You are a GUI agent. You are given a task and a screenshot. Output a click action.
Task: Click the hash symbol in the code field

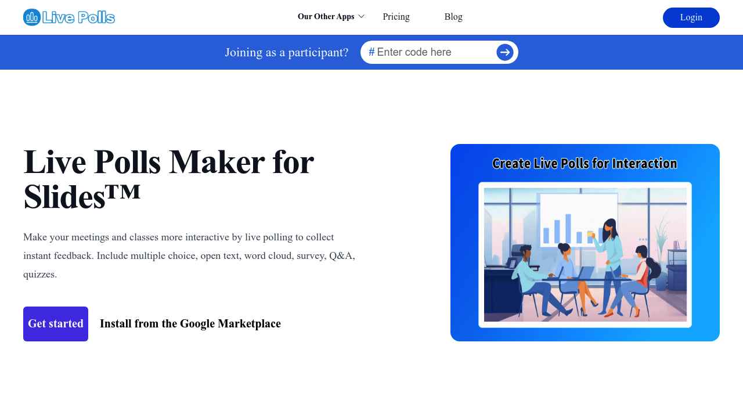point(371,52)
